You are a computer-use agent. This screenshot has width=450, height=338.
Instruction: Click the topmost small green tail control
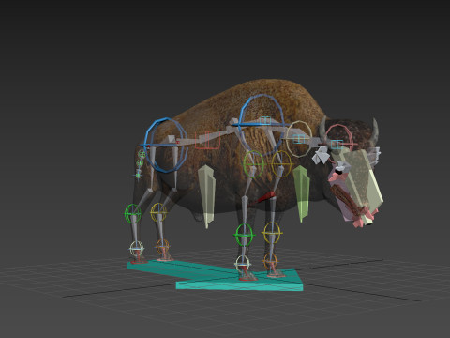click(142, 154)
